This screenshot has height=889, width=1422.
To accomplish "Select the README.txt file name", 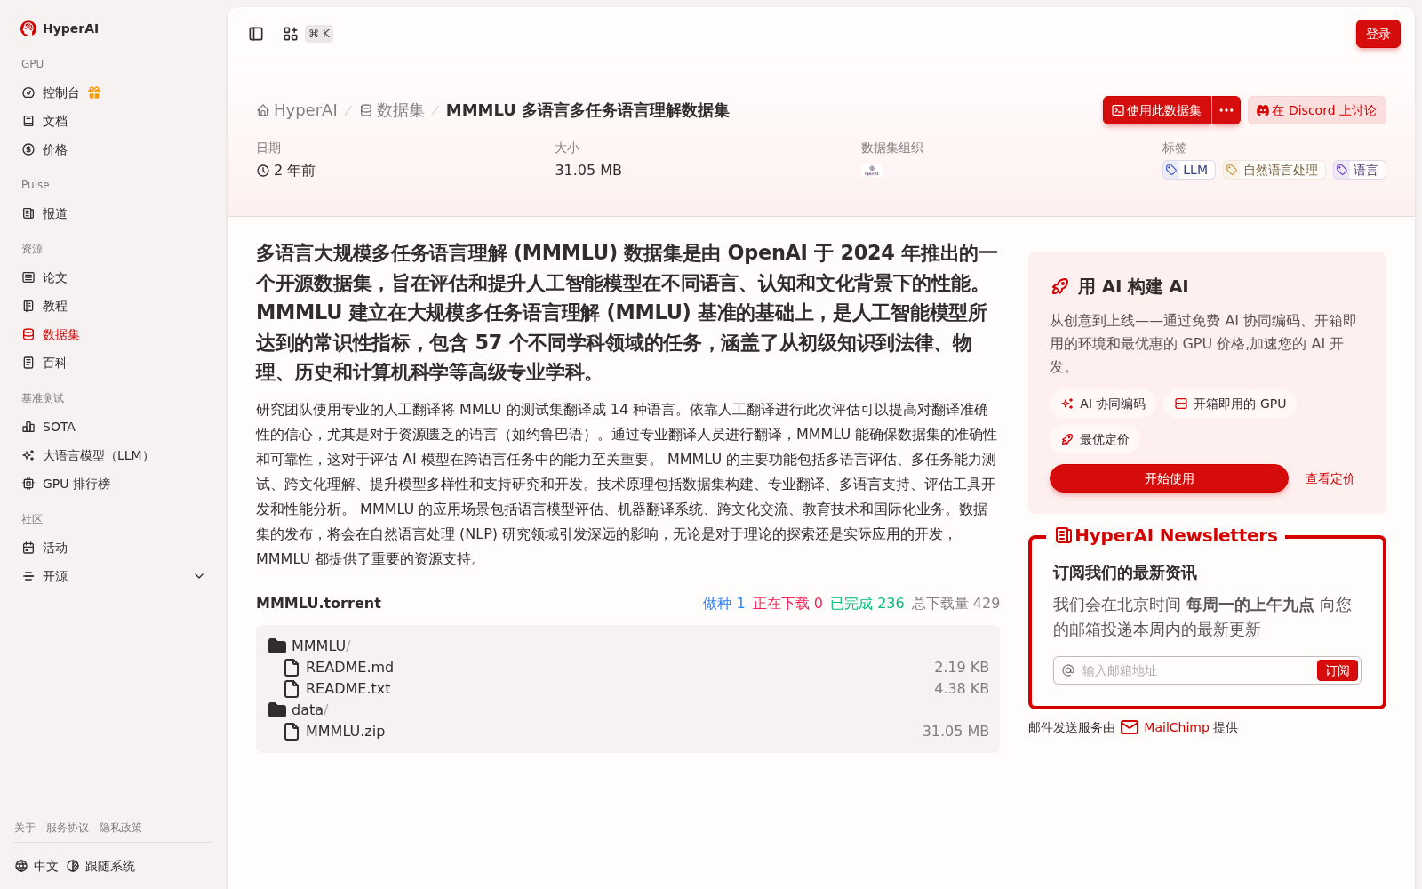I will [x=348, y=688].
